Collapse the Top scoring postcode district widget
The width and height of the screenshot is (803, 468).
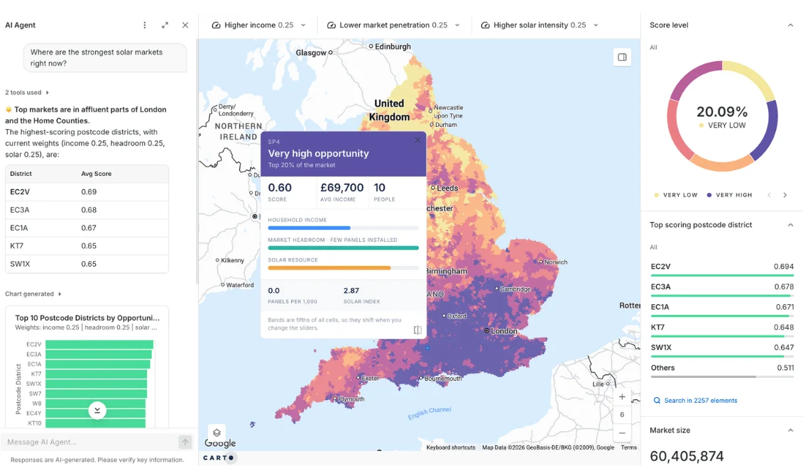point(790,225)
